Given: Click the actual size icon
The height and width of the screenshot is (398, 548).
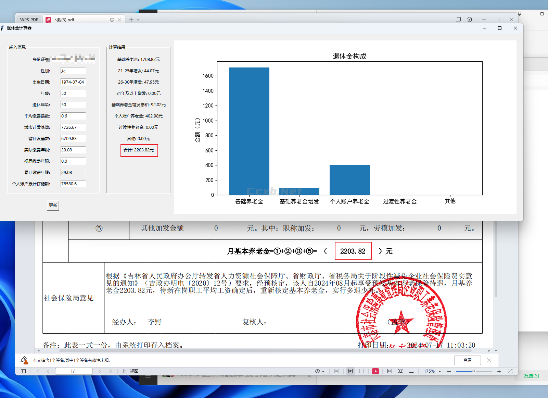Looking at the screenshot, I should (x=390, y=371).
